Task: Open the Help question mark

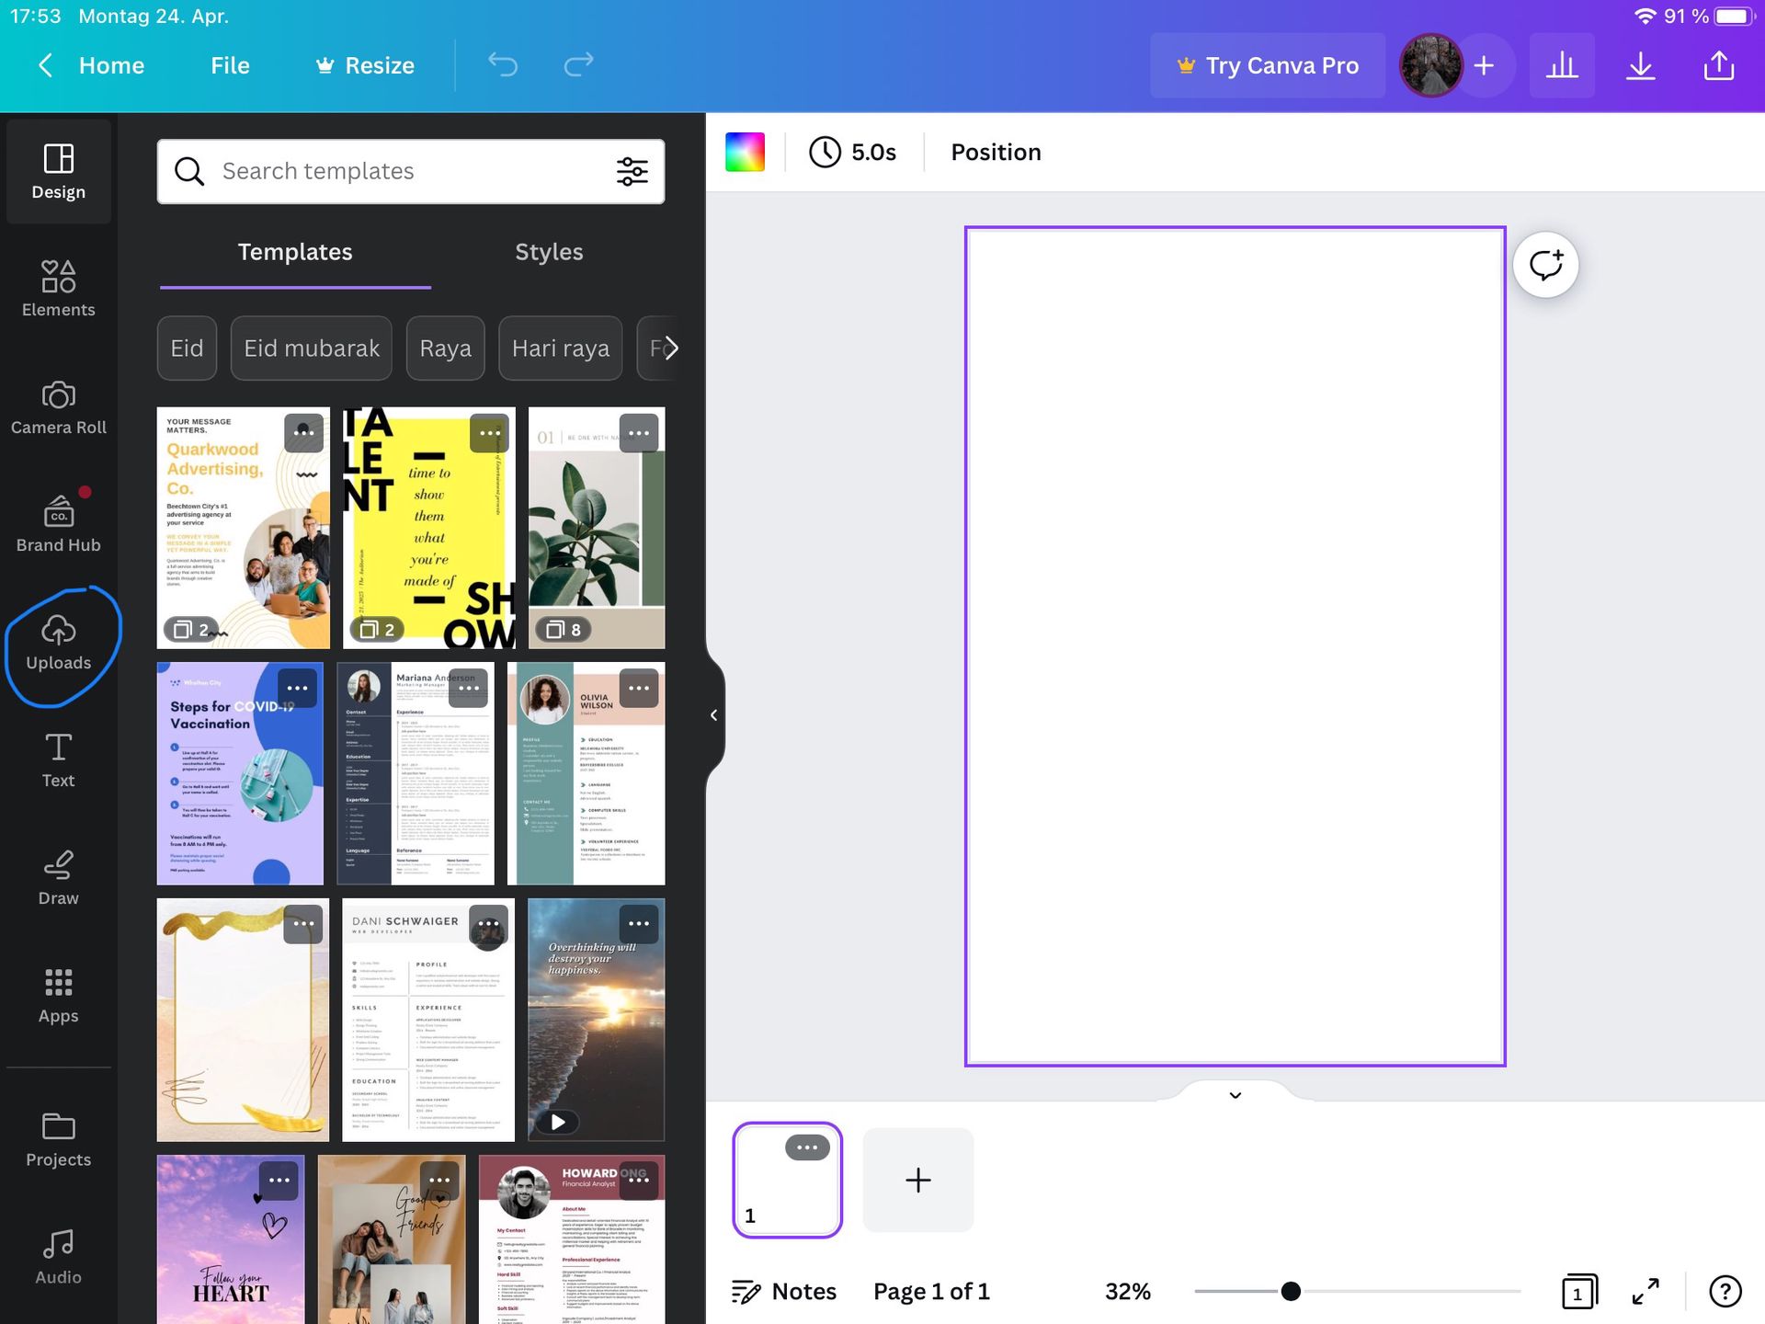Action: coord(1725,1291)
